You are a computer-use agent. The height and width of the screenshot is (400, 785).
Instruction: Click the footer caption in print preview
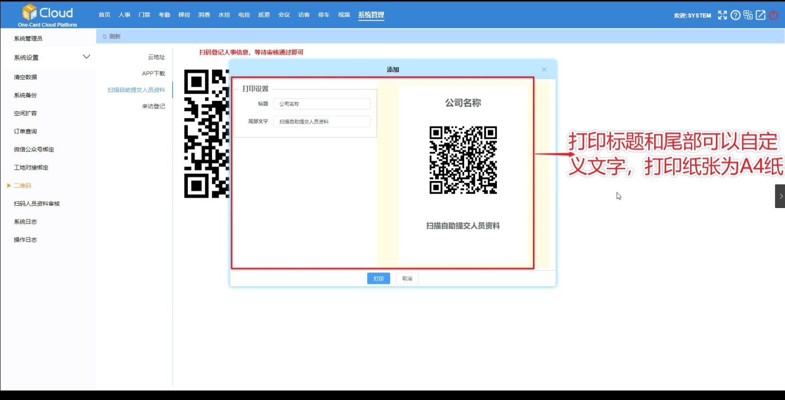[463, 226]
